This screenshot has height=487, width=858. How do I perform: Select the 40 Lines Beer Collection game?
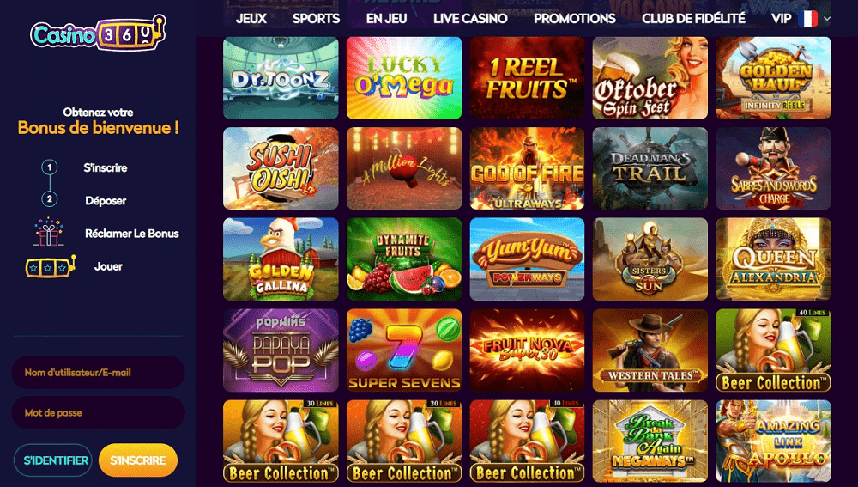tap(773, 350)
